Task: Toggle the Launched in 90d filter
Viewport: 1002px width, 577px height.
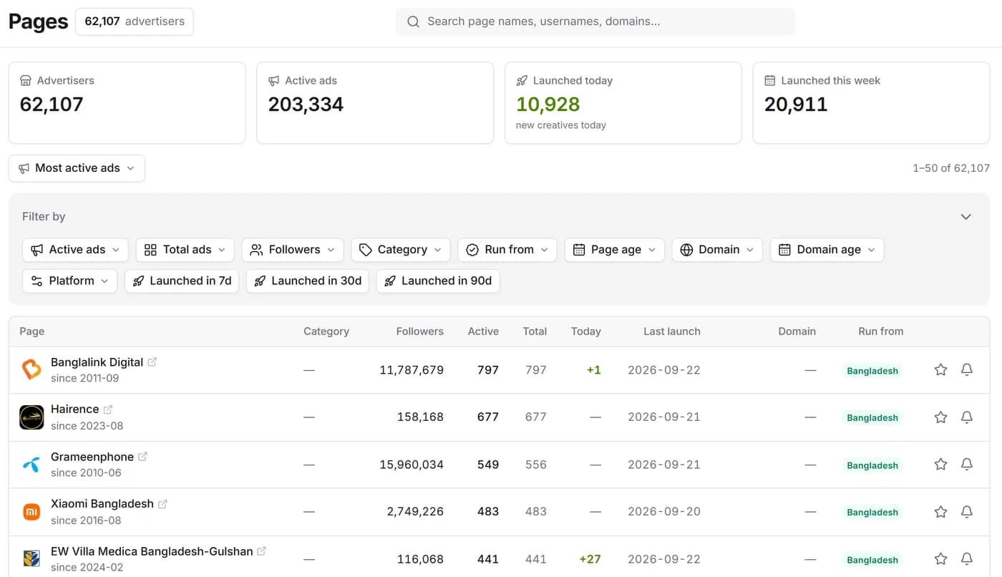Action: tap(437, 281)
